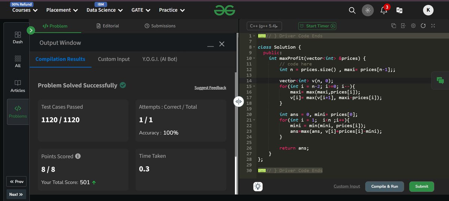Open the Articles sidebar item

click(18, 86)
